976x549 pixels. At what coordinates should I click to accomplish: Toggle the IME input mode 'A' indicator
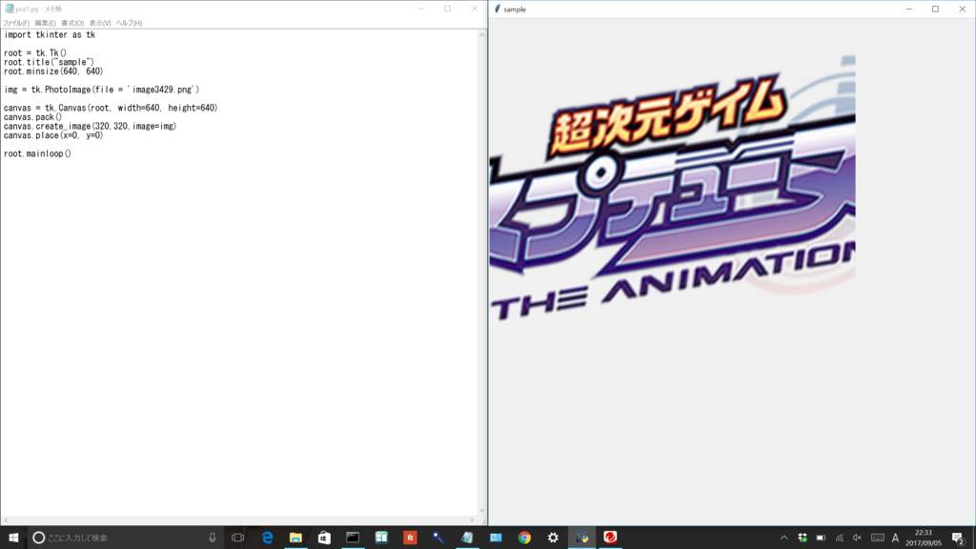tap(896, 538)
